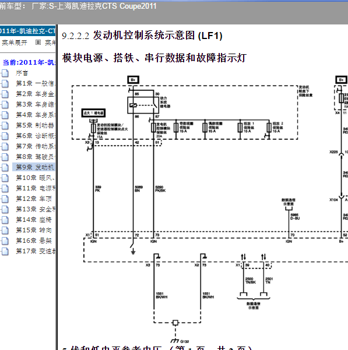Image resolution: width=348 pixels, height=350 pixels.
Task: Click the document icon beside 第14章 座椅
Action: coord(5,220)
